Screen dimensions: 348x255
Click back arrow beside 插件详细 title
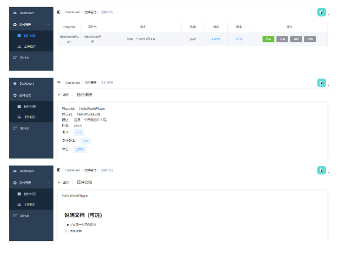(x=59, y=95)
